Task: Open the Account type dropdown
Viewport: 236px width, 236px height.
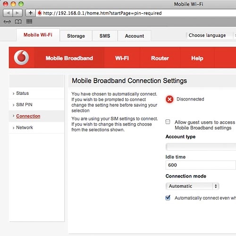Action: [201, 147]
